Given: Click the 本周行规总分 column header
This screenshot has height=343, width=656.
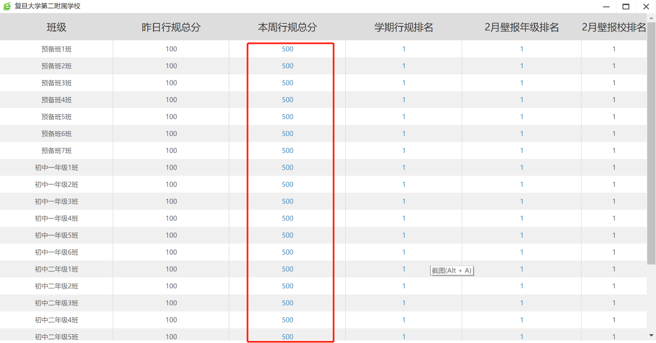Looking at the screenshot, I should 287,28.
